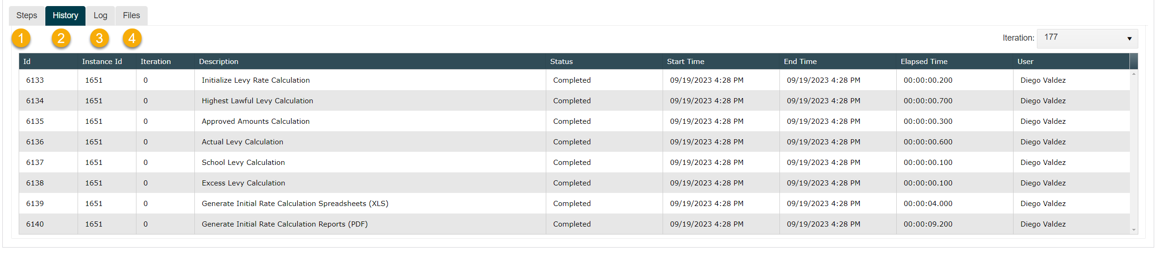The image size is (1157, 256).
Task: Click the orange callout badge numbered 1
Action: click(21, 38)
